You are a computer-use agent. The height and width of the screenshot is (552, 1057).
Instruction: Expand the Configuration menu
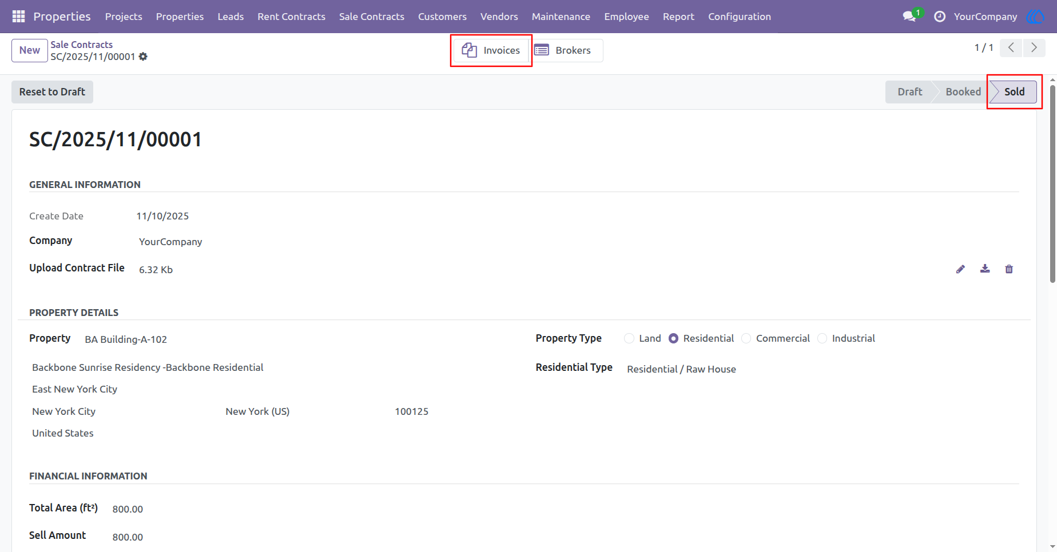(x=740, y=17)
